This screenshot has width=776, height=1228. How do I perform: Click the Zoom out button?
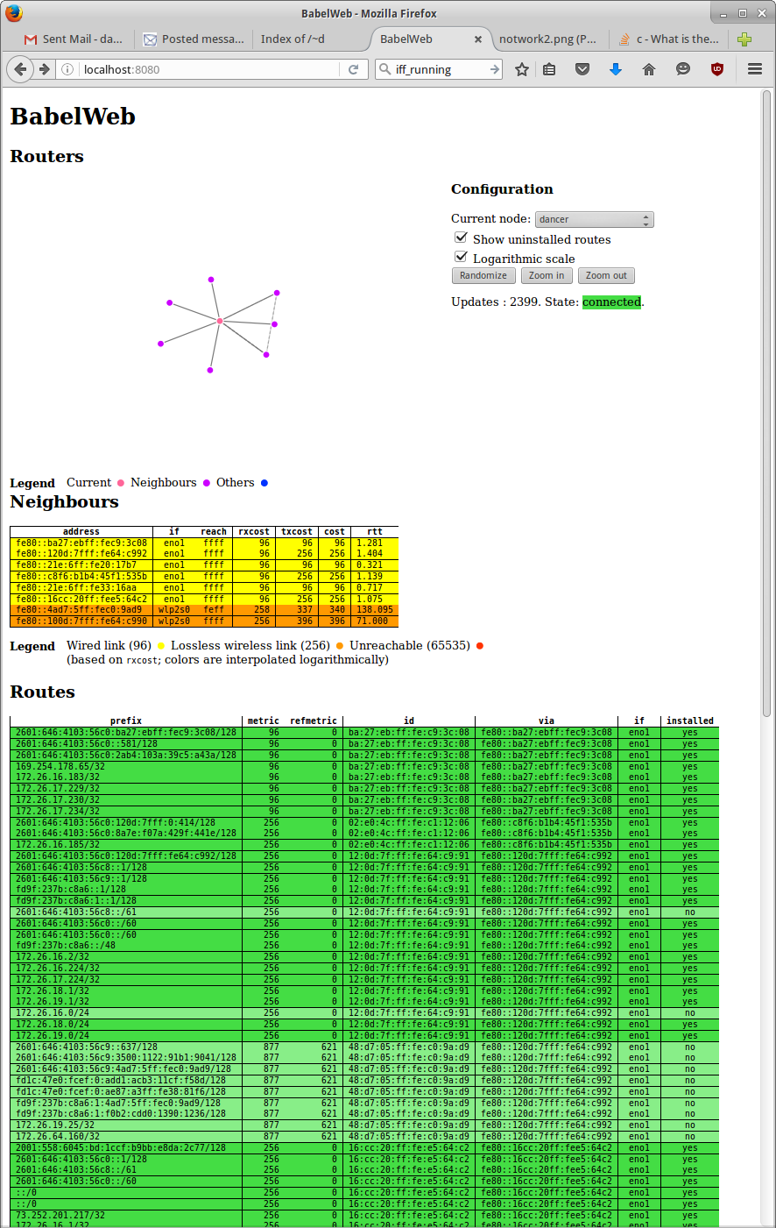pos(606,275)
